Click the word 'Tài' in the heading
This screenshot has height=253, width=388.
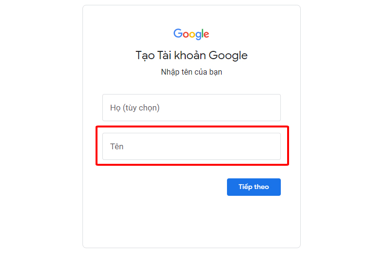coord(164,55)
